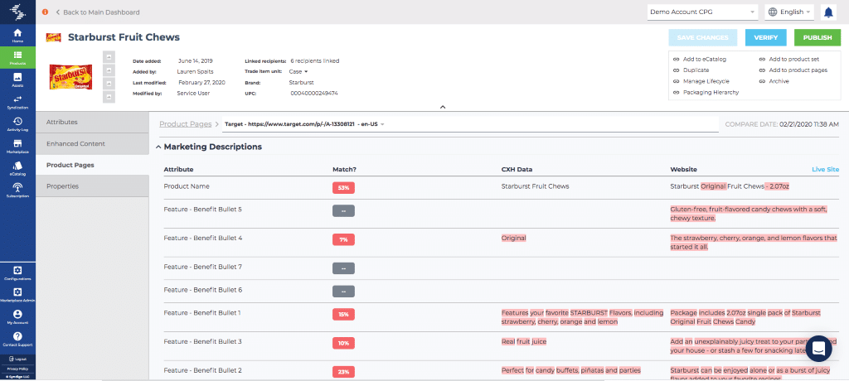Open the Target product page URL dropdown

point(470,124)
